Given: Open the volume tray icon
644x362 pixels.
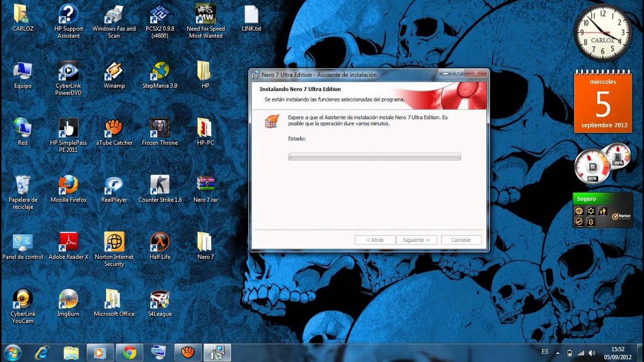Looking at the screenshot, I should [x=592, y=353].
